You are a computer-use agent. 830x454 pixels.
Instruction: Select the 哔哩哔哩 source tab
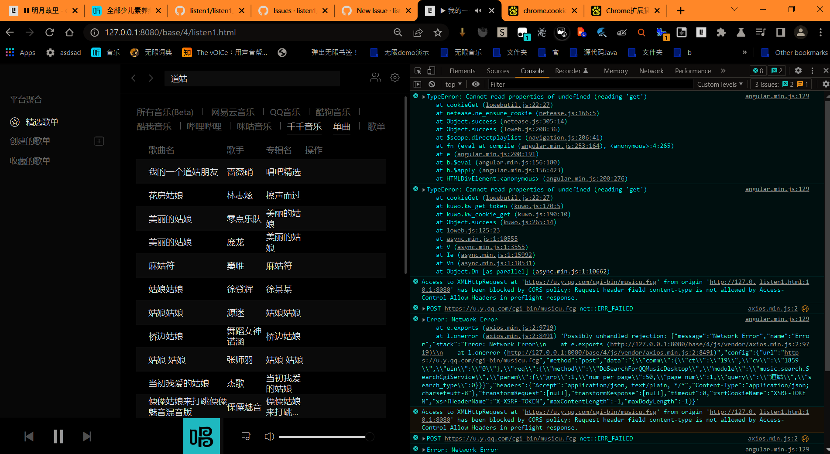(204, 127)
